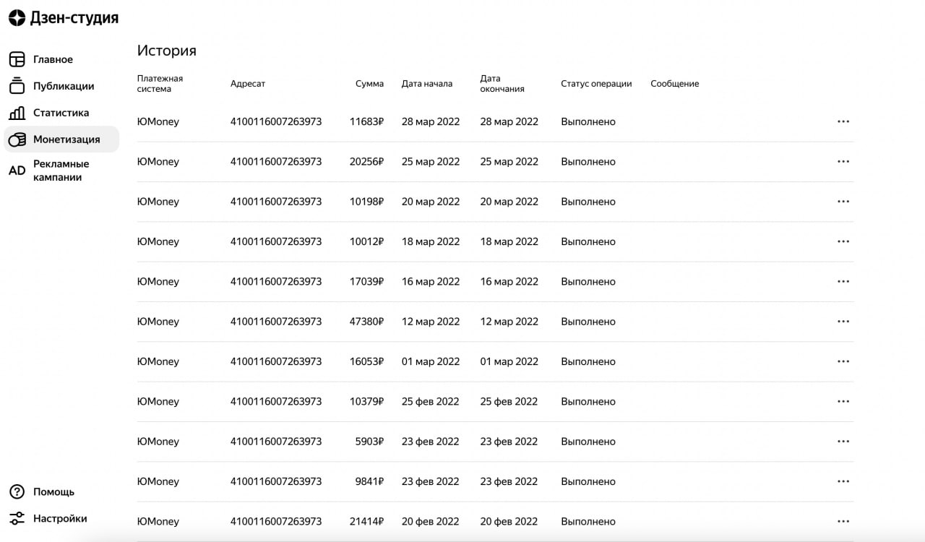This screenshot has width=925, height=542.
Task: Expand the three-dot menu for 5903₽ row
Action: click(843, 442)
